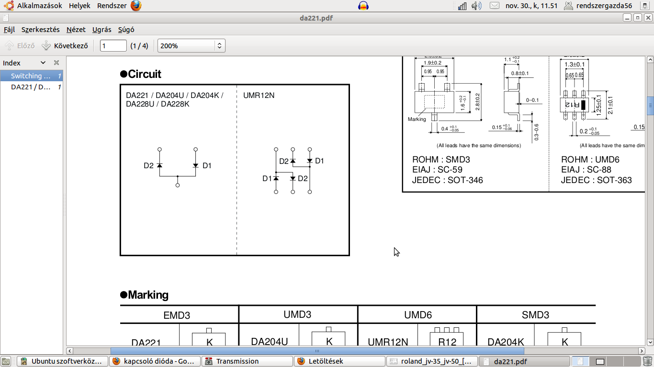This screenshot has height=367, width=654.
Task: Click the "(1 / 4)" page count text
Action: pos(139,46)
